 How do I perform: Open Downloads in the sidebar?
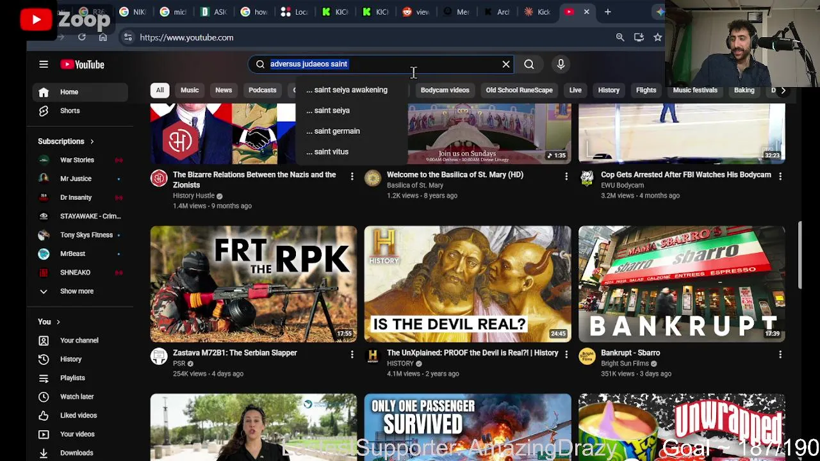[80, 453]
